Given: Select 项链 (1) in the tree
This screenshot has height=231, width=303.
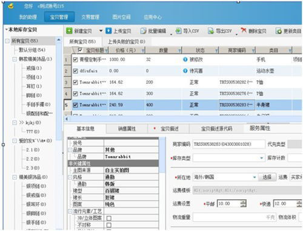Looking at the screenshot, I should click(34, 77).
